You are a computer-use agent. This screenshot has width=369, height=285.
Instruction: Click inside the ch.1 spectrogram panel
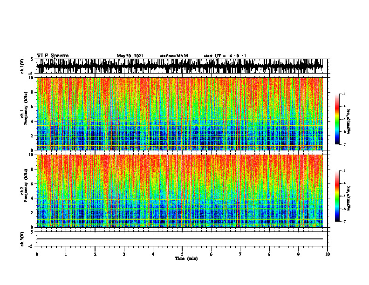click(179, 114)
